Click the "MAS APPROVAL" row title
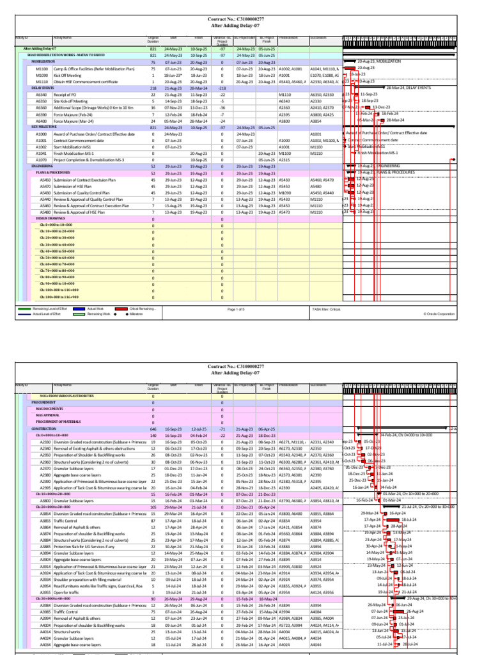Image resolution: width=491 pixels, height=655 pixels. pos(47,415)
